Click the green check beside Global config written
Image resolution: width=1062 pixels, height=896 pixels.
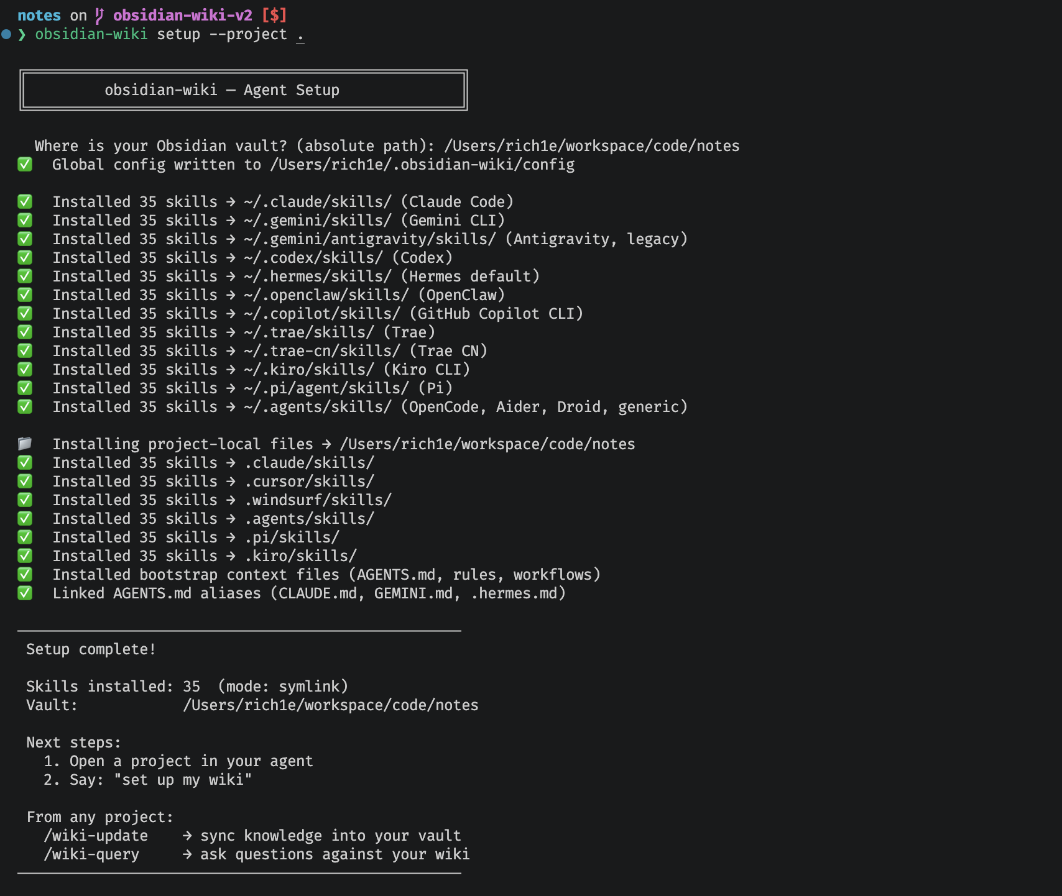25,164
